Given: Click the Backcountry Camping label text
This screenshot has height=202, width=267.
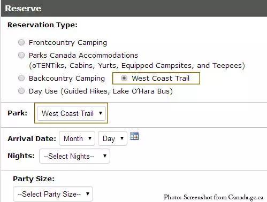Looking at the screenshot, I should pos(67,78).
